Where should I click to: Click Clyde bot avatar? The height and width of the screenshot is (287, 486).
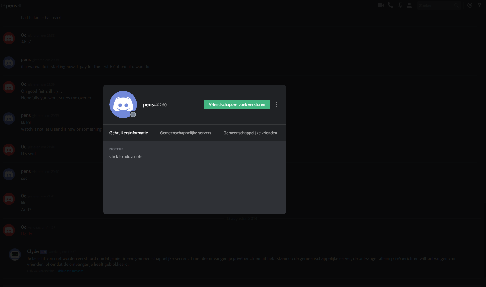pos(15,255)
